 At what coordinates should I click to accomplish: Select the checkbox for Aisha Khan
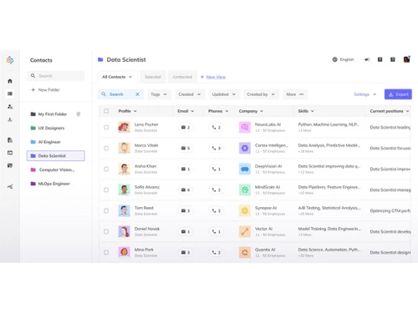point(106,169)
